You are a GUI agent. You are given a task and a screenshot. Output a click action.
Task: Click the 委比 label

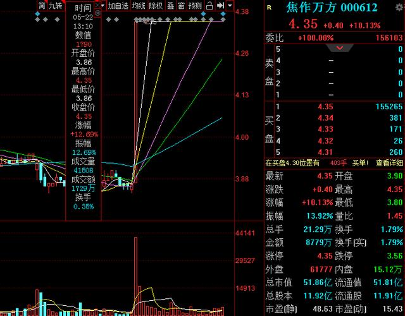tap(274, 38)
